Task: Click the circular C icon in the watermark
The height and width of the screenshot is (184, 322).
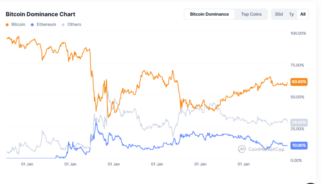Action: click(242, 150)
